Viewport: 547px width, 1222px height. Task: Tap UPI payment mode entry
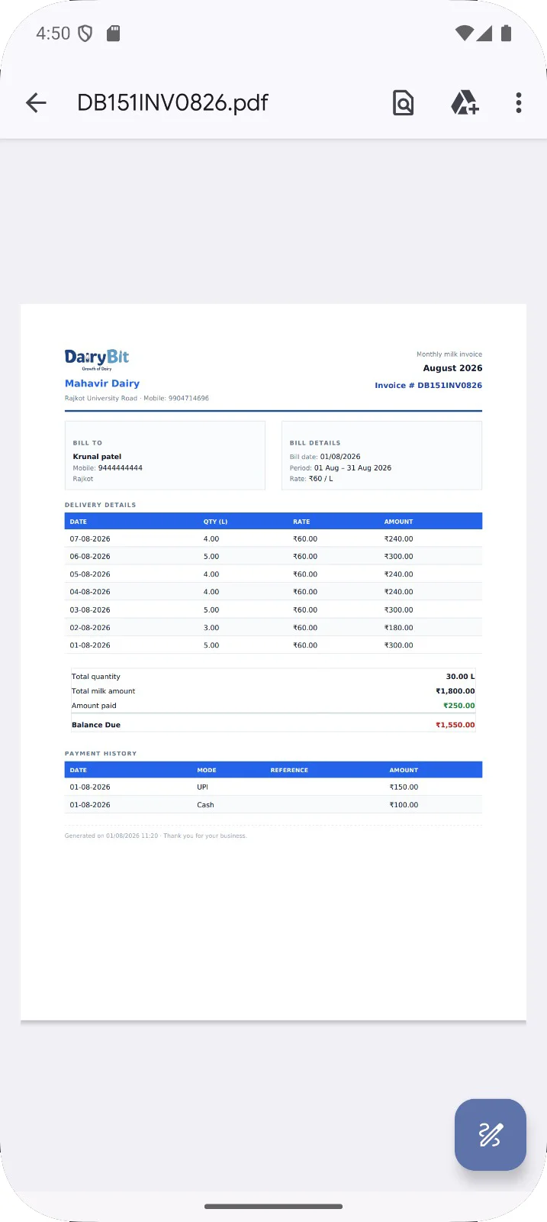coord(202,787)
